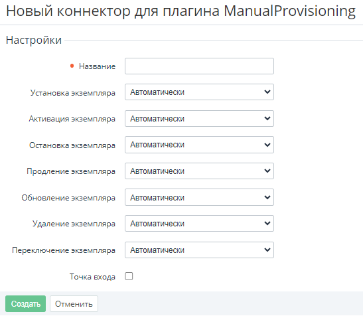Expand the Переключение экземпляра dropdown
363x316 pixels.
click(199, 250)
